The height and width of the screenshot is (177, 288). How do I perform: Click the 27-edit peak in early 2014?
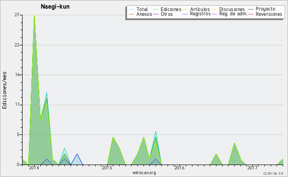pos(35,16)
